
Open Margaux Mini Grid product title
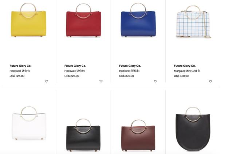187,71
